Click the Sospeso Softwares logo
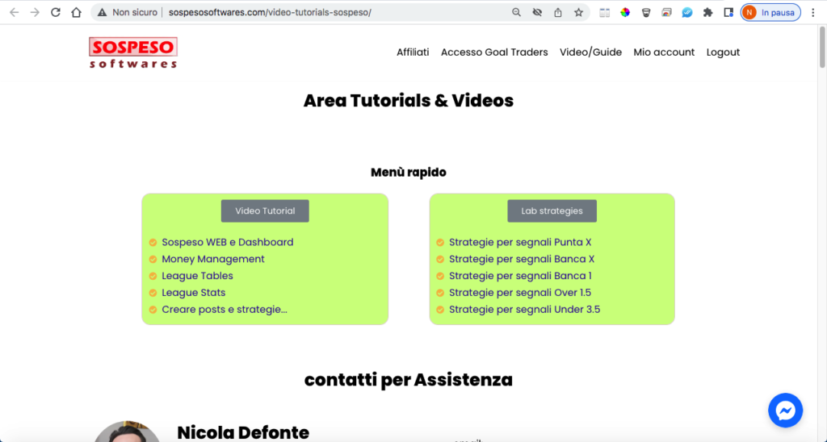Image resolution: width=827 pixels, height=442 pixels. [x=133, y=52]
